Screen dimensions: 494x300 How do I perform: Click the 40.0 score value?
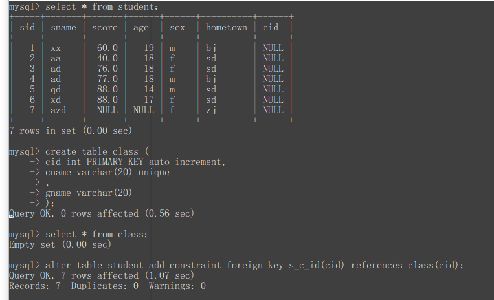(x=107, y=58)
